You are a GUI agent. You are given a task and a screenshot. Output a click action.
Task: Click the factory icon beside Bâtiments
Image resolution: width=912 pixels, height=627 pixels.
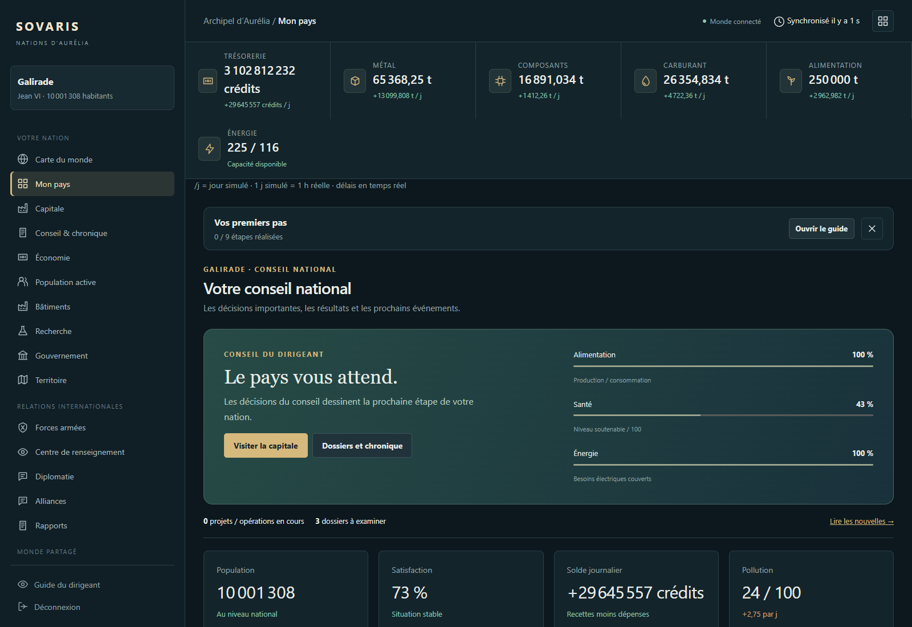click(x=23, y=306)
